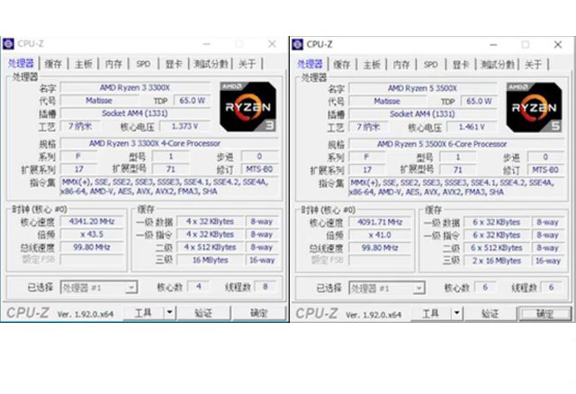Viewport: 576px width, 394px height.
Task: Select 处理器 tab in left window
Action: (21, 64)
